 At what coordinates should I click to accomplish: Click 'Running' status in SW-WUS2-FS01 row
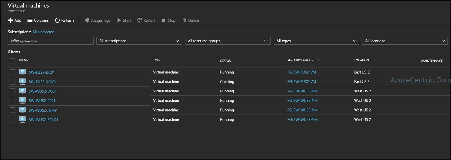(227, 101)
